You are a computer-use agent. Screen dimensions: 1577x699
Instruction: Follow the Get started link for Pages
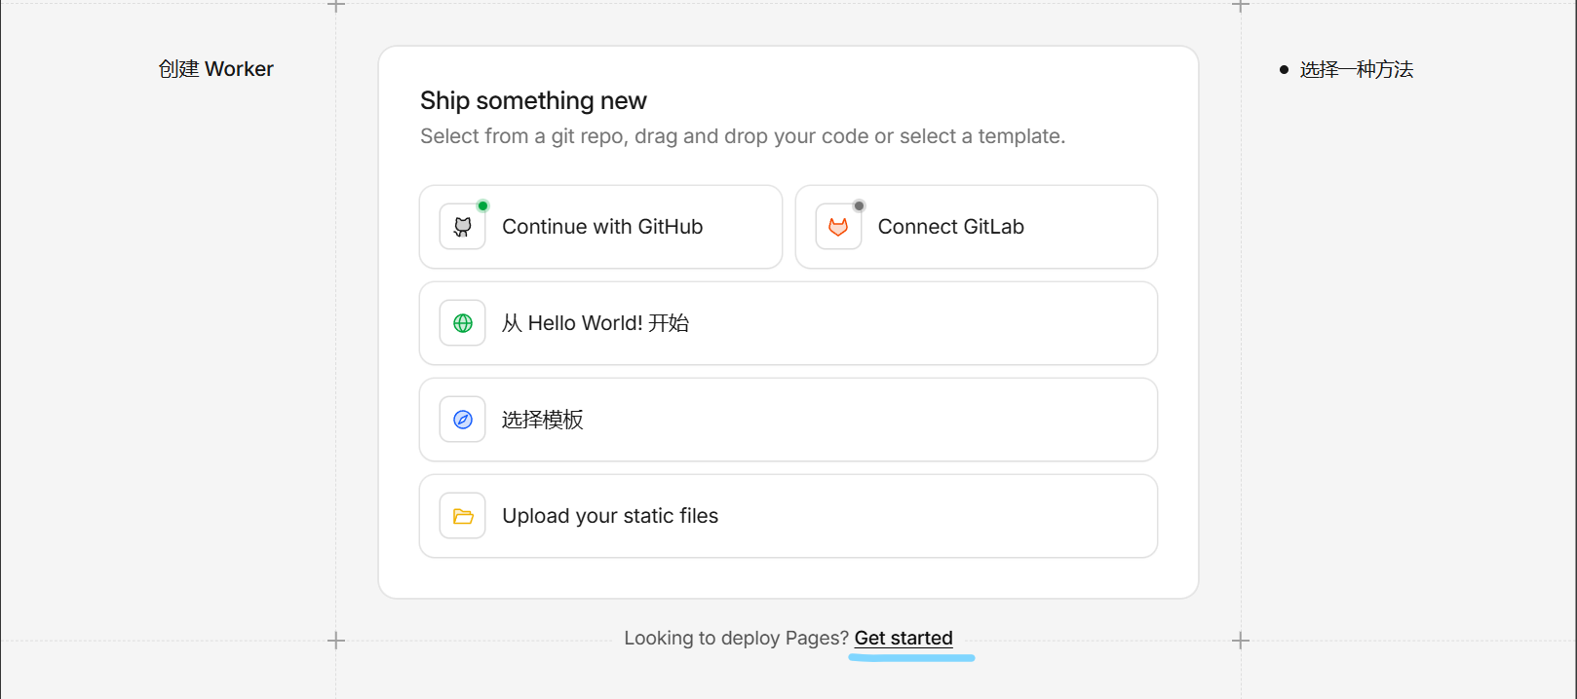click(x=904, y=639)
